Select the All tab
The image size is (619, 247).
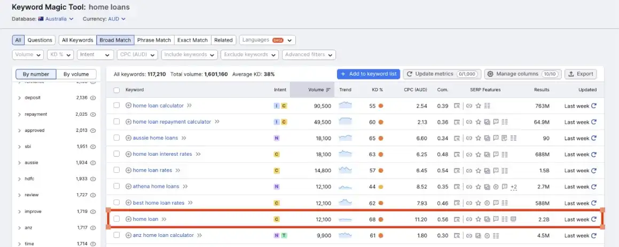[x=18, y=40]
